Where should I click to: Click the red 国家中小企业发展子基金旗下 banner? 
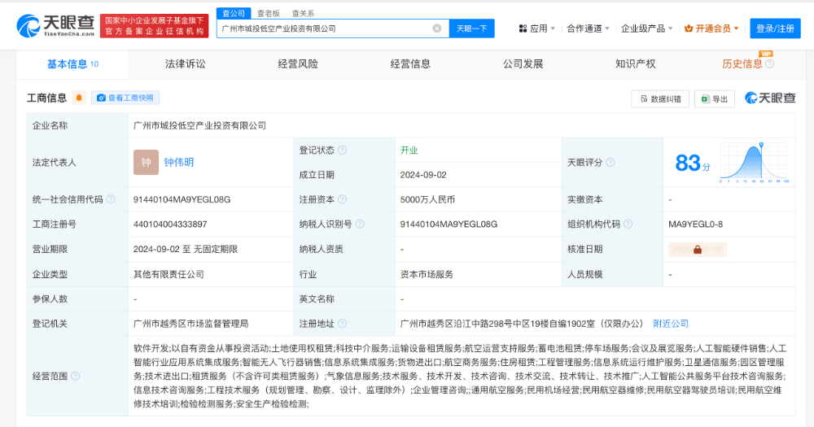(154, 26)
